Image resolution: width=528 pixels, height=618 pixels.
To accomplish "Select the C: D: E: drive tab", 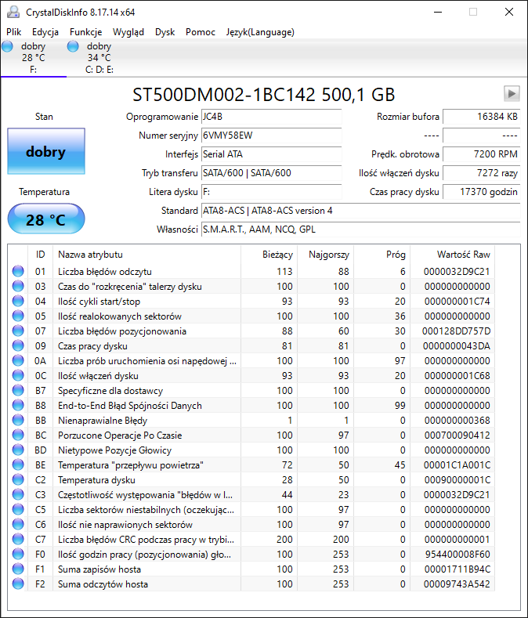I will click(99, 58).
